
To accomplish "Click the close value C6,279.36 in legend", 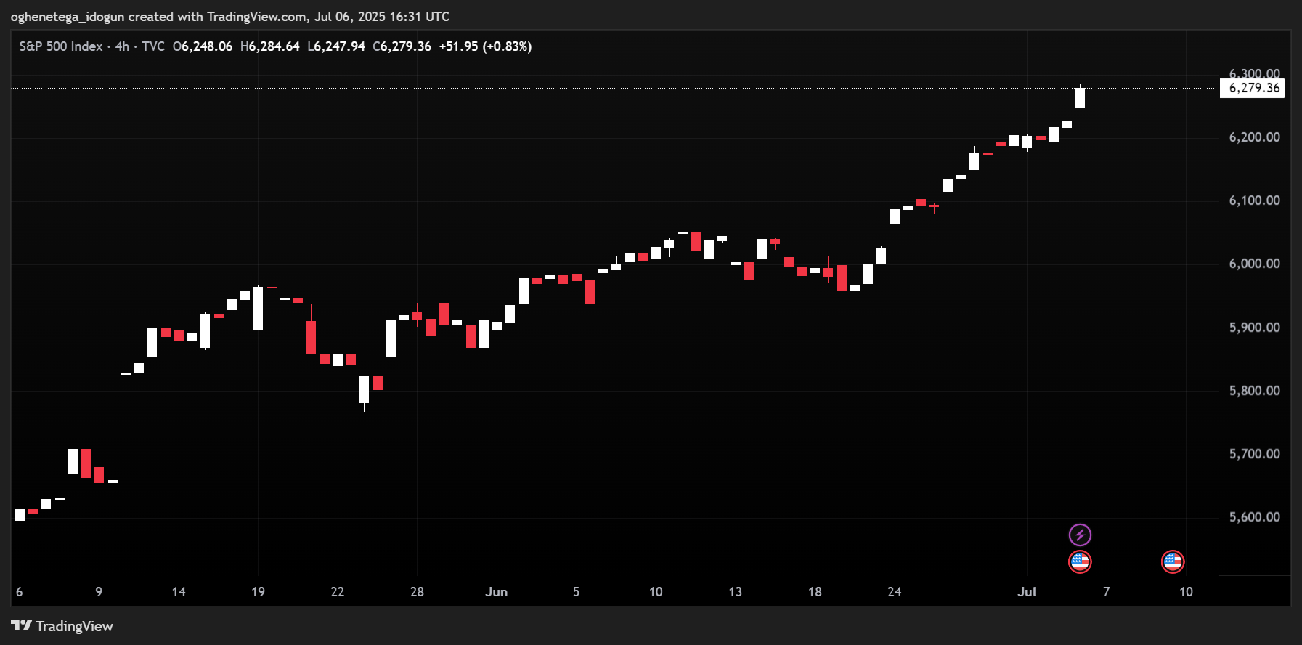I will tap(402, 46).
